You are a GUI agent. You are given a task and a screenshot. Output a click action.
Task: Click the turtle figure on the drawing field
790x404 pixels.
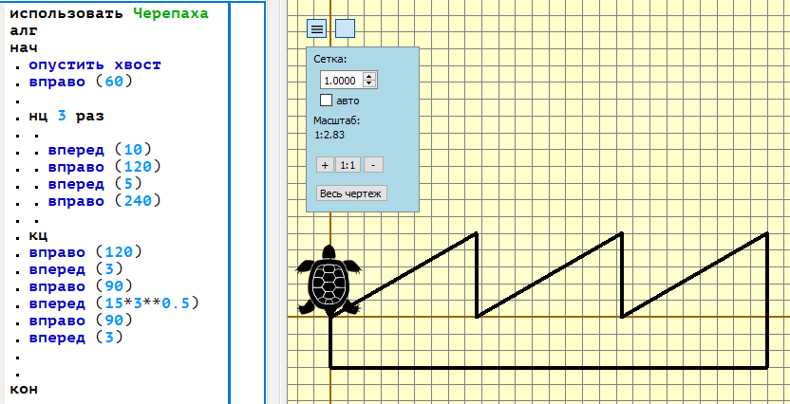point(329,281)
